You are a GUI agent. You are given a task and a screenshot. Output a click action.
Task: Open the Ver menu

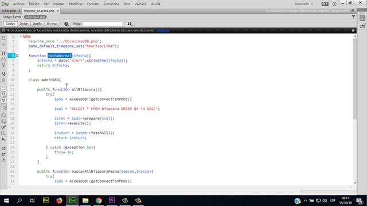tap(46, 4)
